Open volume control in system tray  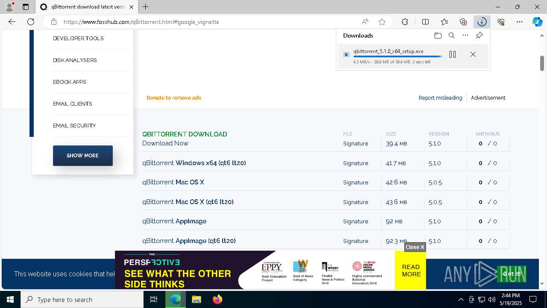[x=491, y=299]
